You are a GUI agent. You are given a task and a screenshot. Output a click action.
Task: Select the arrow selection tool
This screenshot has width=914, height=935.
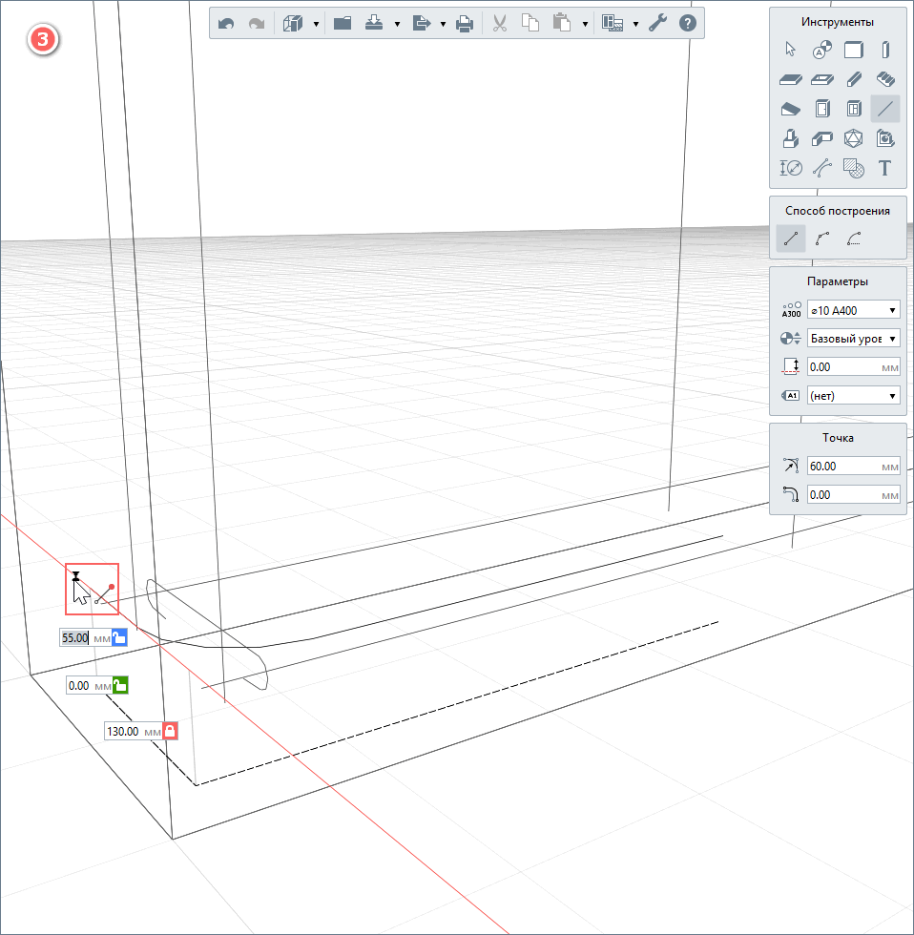click(791, 49)
